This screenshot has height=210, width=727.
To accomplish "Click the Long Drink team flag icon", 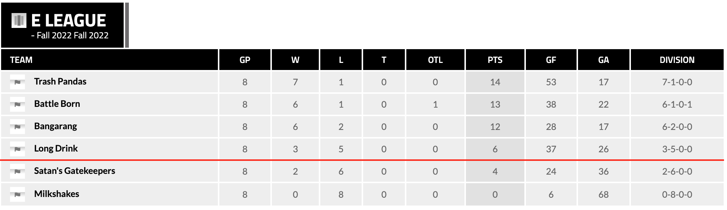I will coord(18,149).
